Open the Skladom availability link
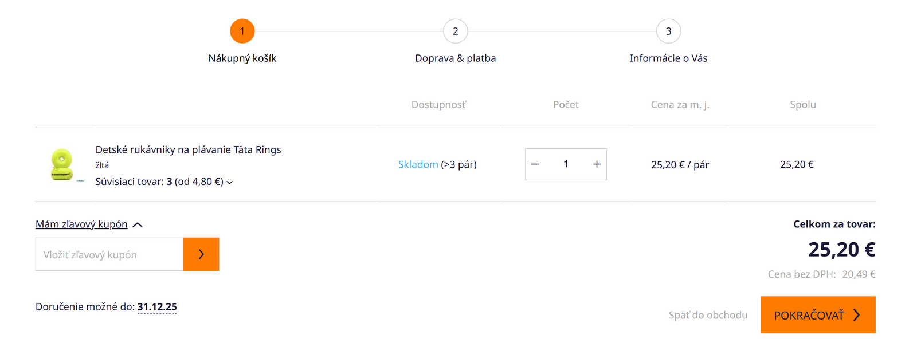917x339 pixels. [418, 164]
